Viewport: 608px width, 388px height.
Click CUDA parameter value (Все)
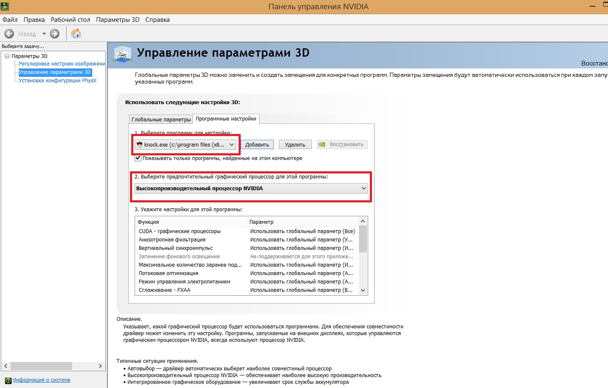[x=303, y=231]
